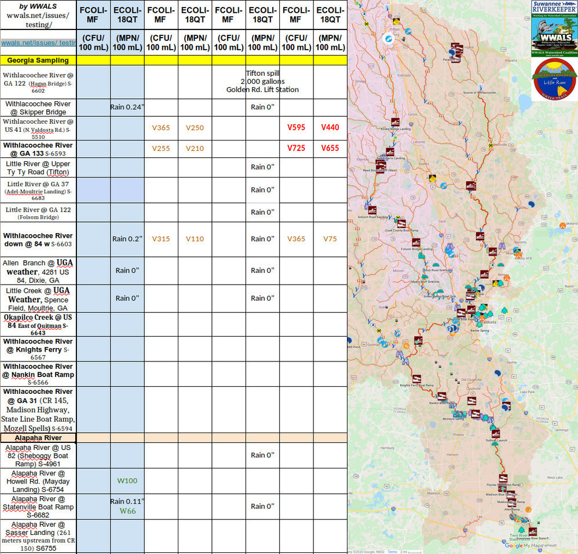Image resolution: width=578 pixels, height=554 pixels.
Task: Open the Paradise PFA marker cluster
Action: (456, 53)
